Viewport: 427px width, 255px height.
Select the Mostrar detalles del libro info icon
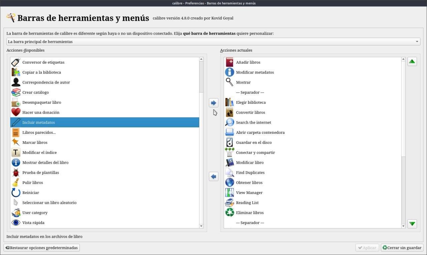16,162
